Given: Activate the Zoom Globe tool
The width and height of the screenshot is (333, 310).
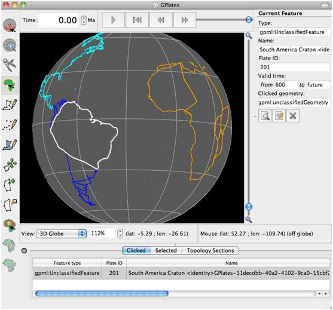Looking at the screenshot, I should click(x=10, y=45).
